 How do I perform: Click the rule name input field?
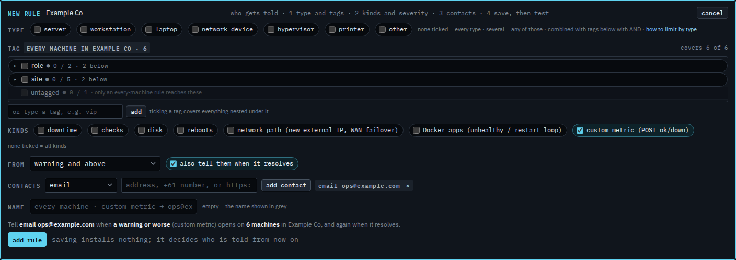tap(113, 207)
